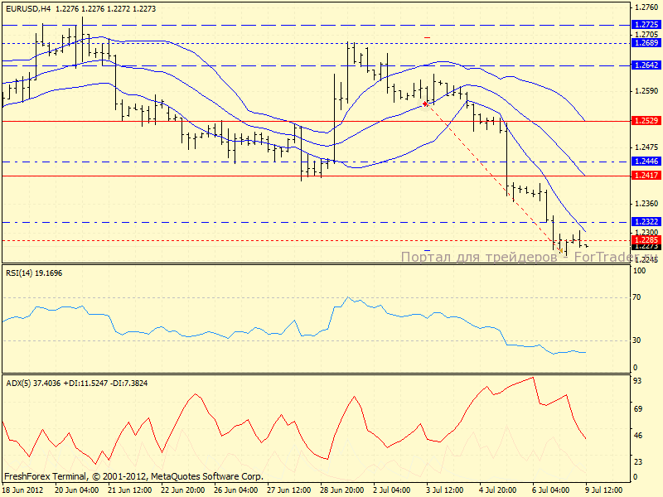Click the FreshForex Terminal copyright text
This screenshot has height=497, width=663.
tap(133, 477)
